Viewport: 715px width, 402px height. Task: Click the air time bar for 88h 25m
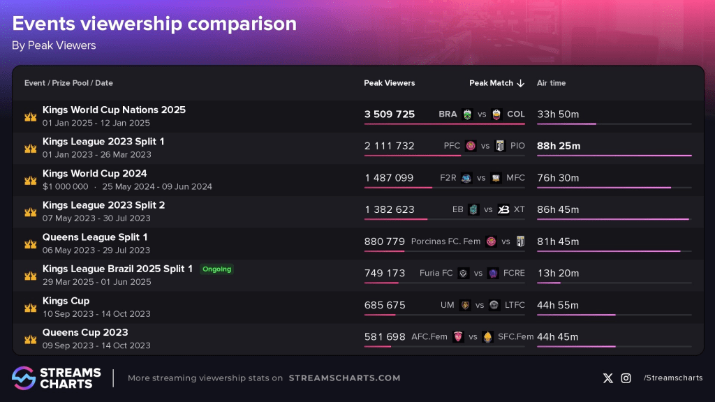coord(614,156)
